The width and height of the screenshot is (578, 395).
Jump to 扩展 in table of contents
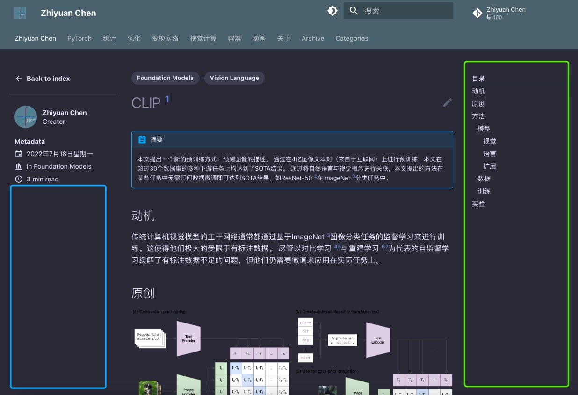490,166
